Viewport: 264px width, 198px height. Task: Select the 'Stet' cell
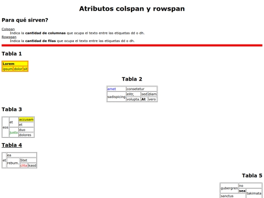click(28, 160)
